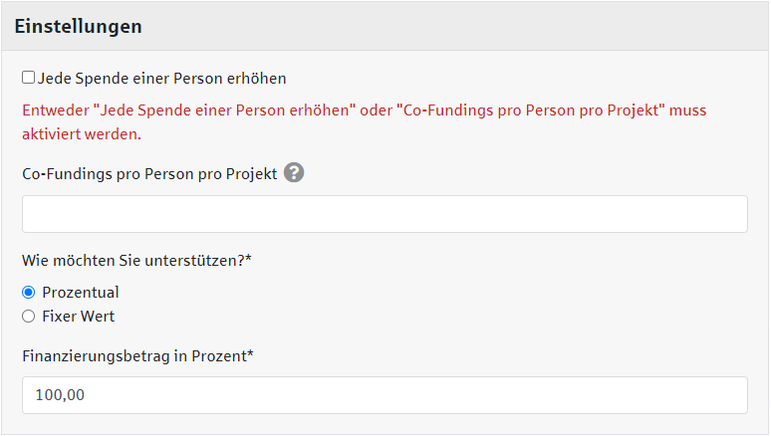Click the red quoted 'Co-Fundings pro Person pro Projekt' text
This screenshot has width=771, height=436.
coord(530,109)
